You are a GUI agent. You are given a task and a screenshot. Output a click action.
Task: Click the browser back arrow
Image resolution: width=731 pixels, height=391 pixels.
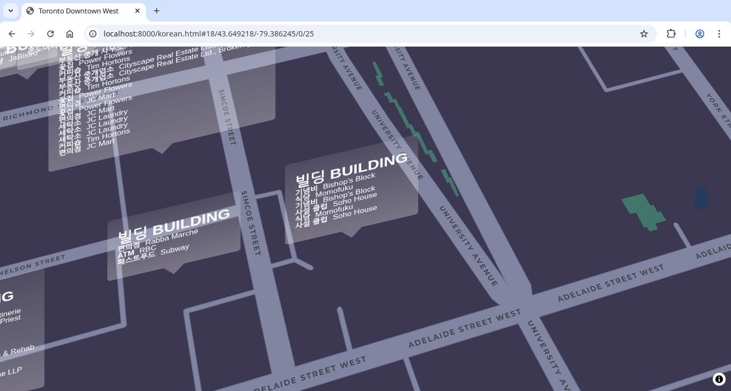(x=12, y=34)
